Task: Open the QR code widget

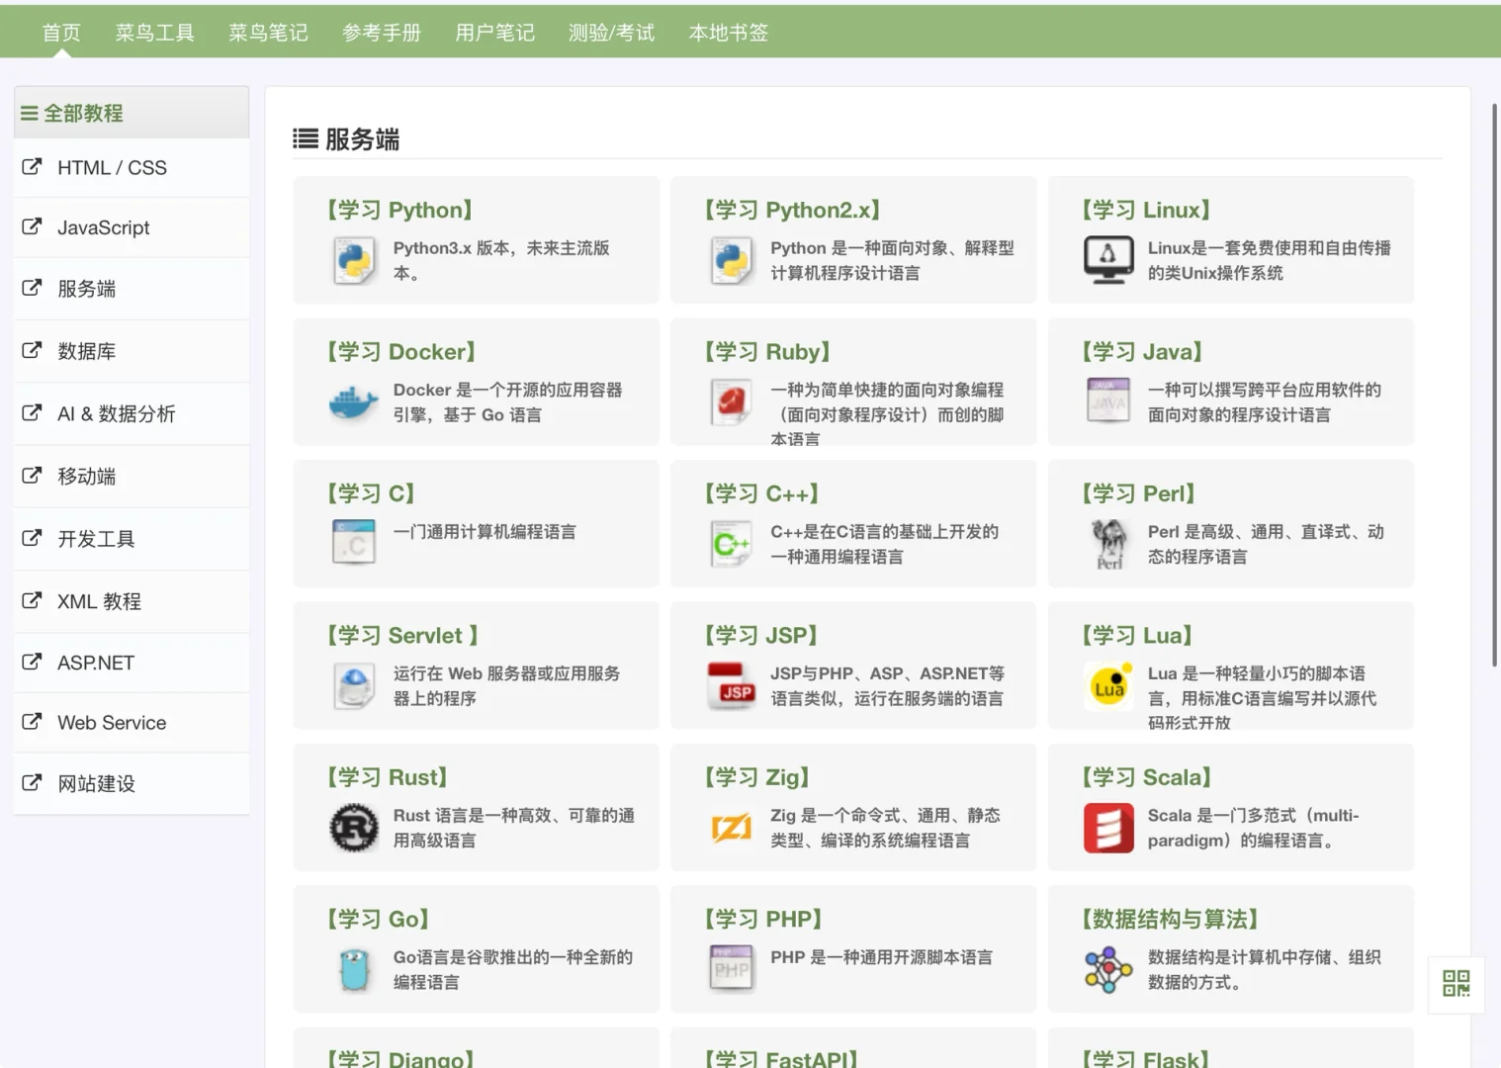Action: [x=1456, y=985]
